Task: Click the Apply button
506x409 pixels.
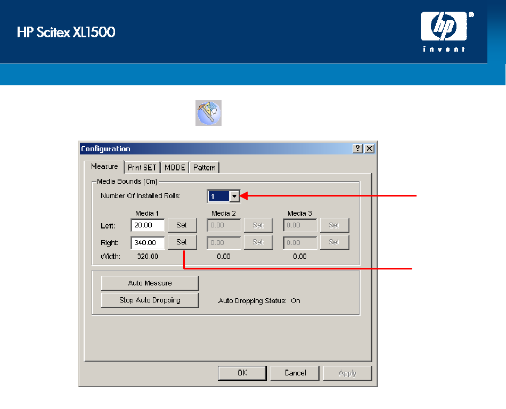Action: 348,373
